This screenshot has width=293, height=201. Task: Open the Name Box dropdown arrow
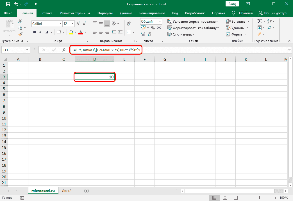[x=27, y=50]
